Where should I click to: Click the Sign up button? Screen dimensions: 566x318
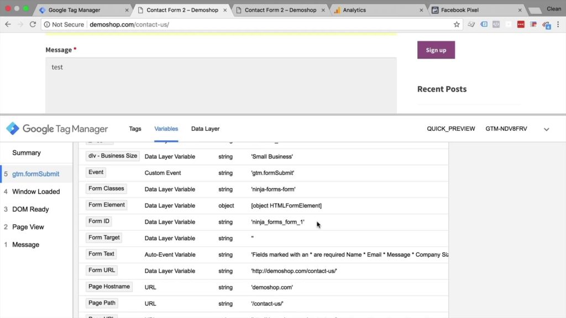pyautogui.click(x=436, y=50)
